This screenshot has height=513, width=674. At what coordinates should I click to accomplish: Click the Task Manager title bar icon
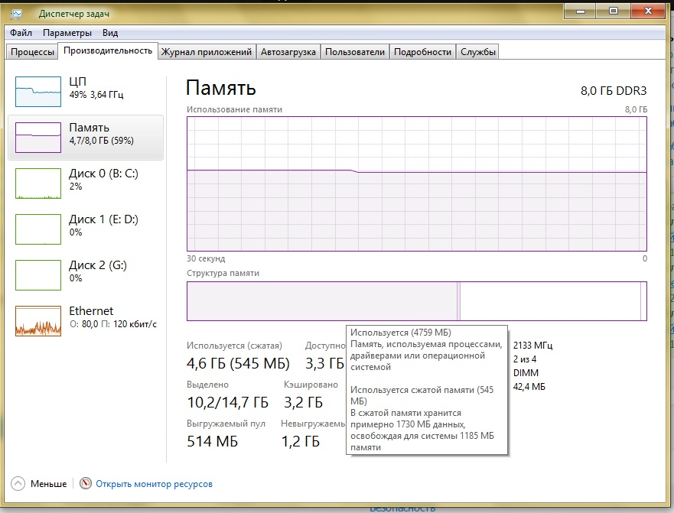pos(15,11)
